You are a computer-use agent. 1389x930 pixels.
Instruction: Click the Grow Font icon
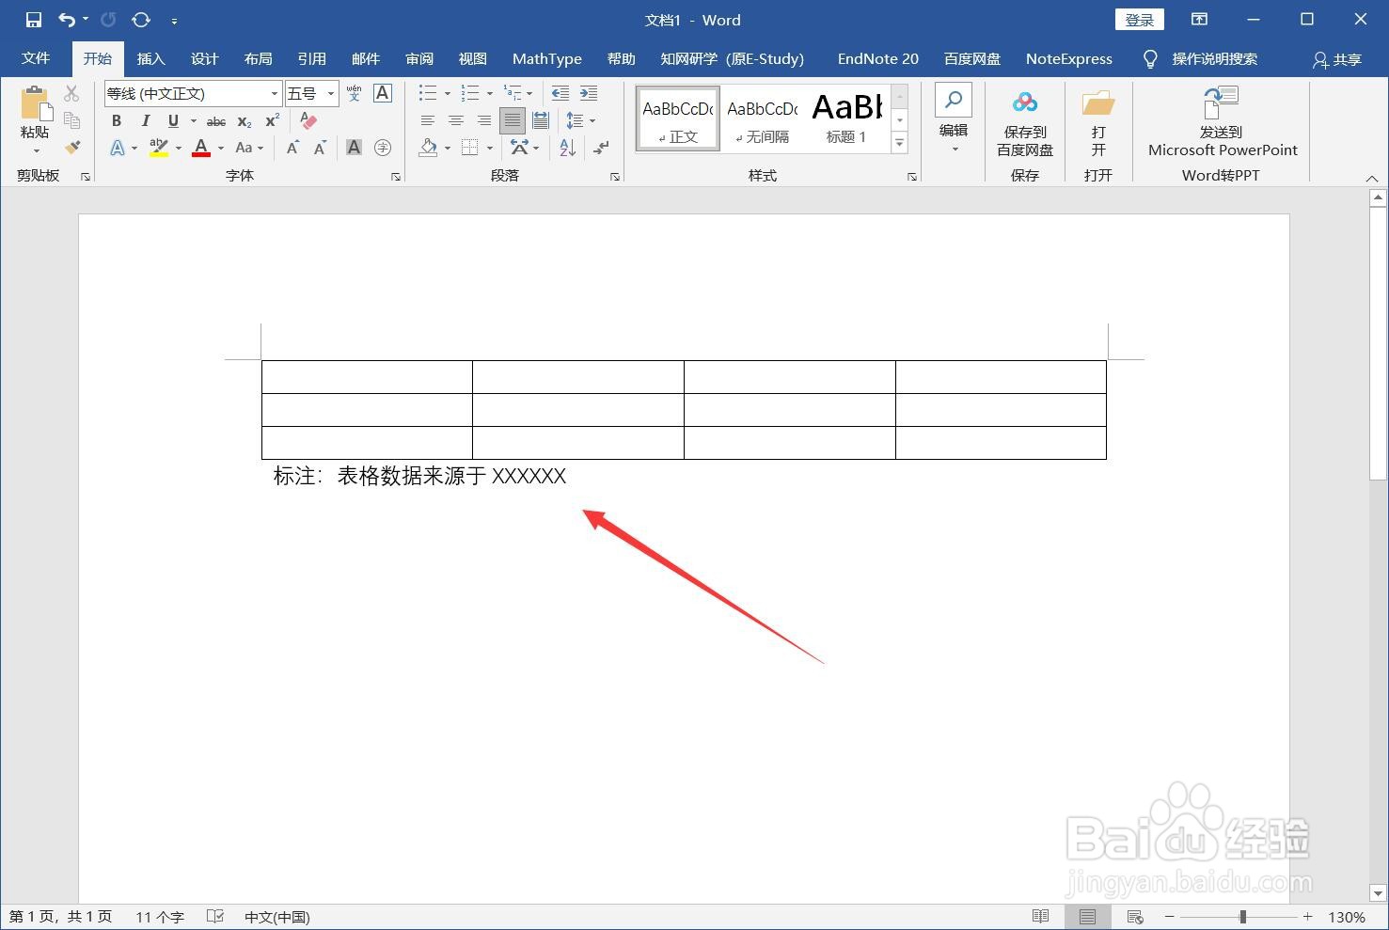[x=293, y=148]
